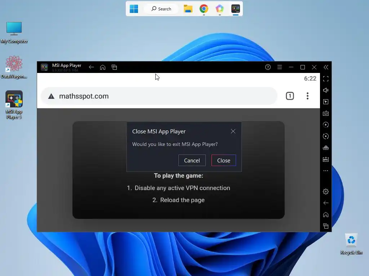Click the volume speaker icon
This screenshot has height=276, width=369.
326,90
